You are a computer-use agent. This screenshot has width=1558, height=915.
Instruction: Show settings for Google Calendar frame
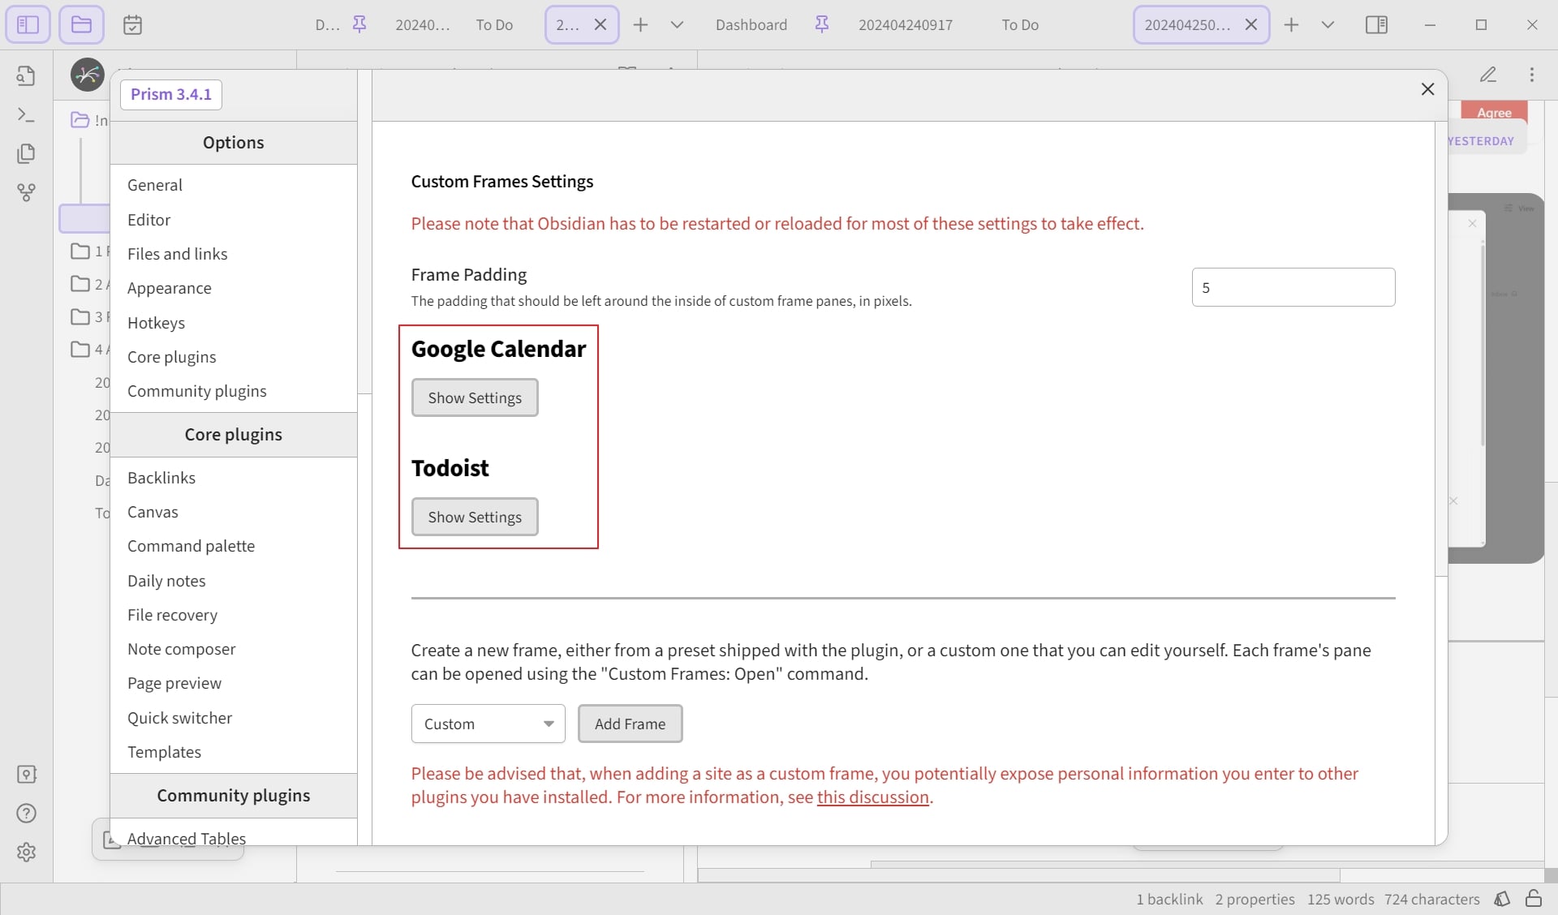coord(475,397)
